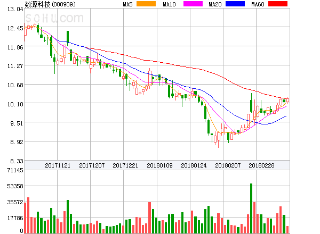The width and height of the screenshot is (320, 234).
Task: Click the blue MA20 legend swatch
Action: pyautogui.click(x=235, y=4)
